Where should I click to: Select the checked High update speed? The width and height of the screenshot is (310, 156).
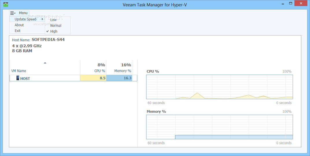(54, 31)
